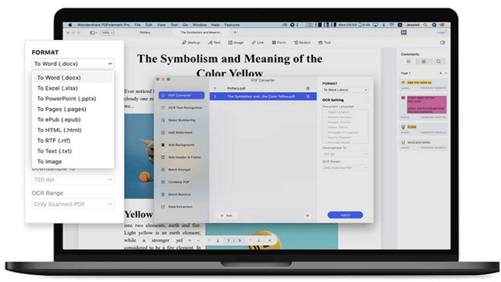Viewport: 501px width, 282px height.
Task: Click the Apply button
Action: tap(345, 215)
